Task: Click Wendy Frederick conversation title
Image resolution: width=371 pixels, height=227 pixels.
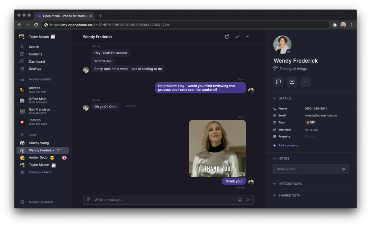Action: click(97, 37)
